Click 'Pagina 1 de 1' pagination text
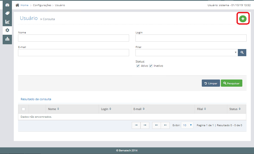 (205, 125)
